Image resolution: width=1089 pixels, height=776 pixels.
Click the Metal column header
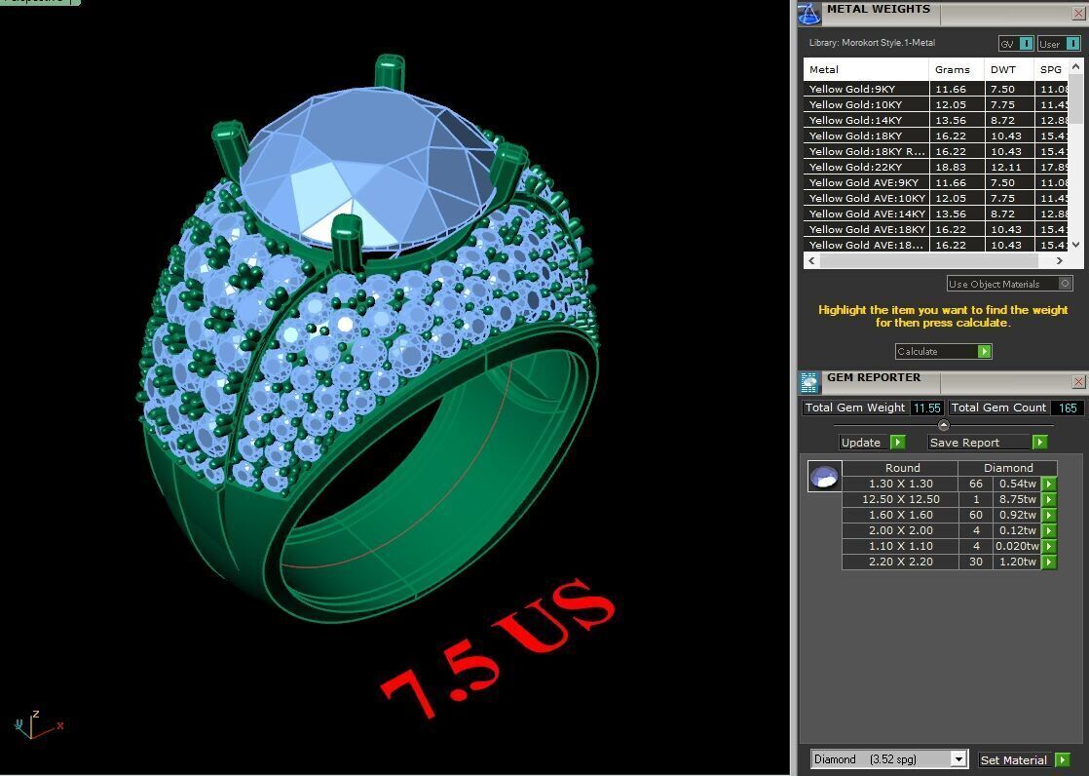pyautogui.click(x=866, y=69)
